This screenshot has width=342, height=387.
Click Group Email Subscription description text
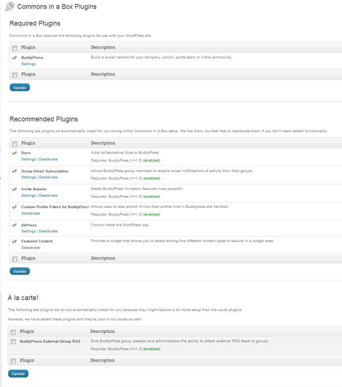pyautogui.click(x=172, y=171)
